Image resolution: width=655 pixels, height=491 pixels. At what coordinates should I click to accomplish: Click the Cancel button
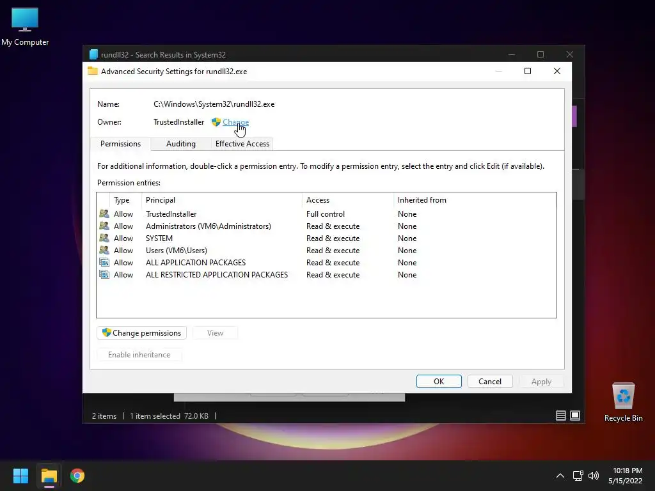(489, 381)
